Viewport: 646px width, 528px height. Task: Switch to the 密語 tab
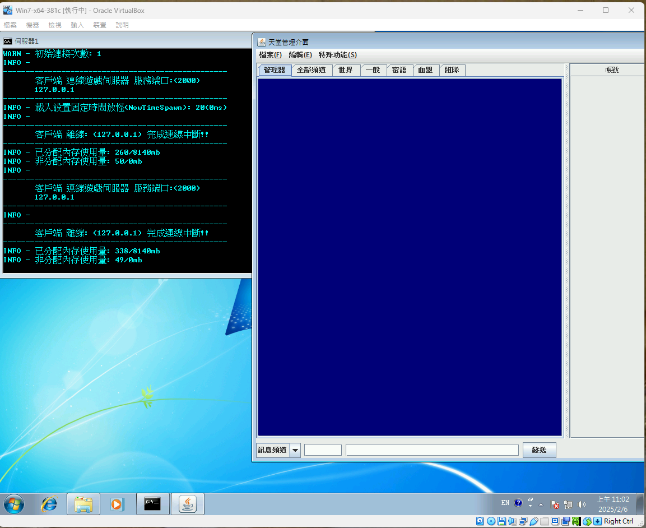click(399, 70)
